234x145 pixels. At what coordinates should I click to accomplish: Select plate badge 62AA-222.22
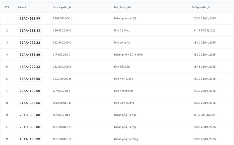coord(30,43)
